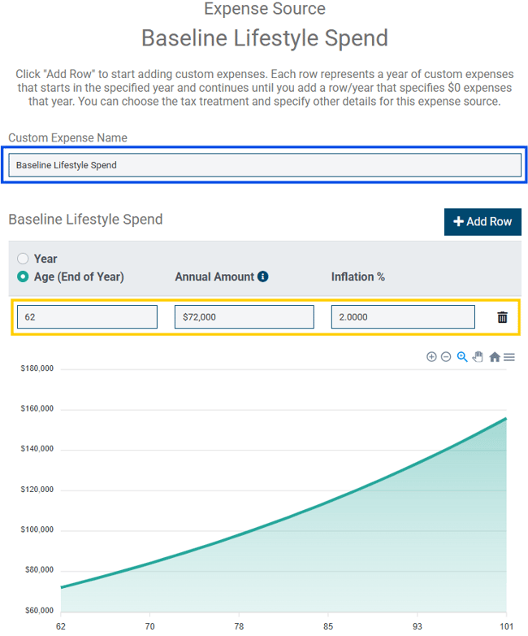Click the Add Row button
This screenshot has width=528, height=636.
pos(483,222)
